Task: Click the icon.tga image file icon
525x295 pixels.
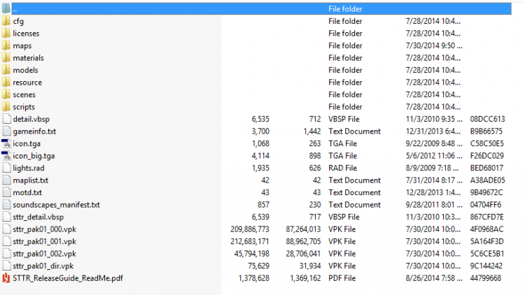Action: (x=6, y=143)
